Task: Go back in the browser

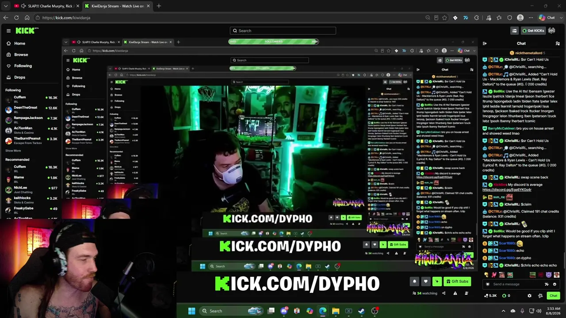Action: 6,18
